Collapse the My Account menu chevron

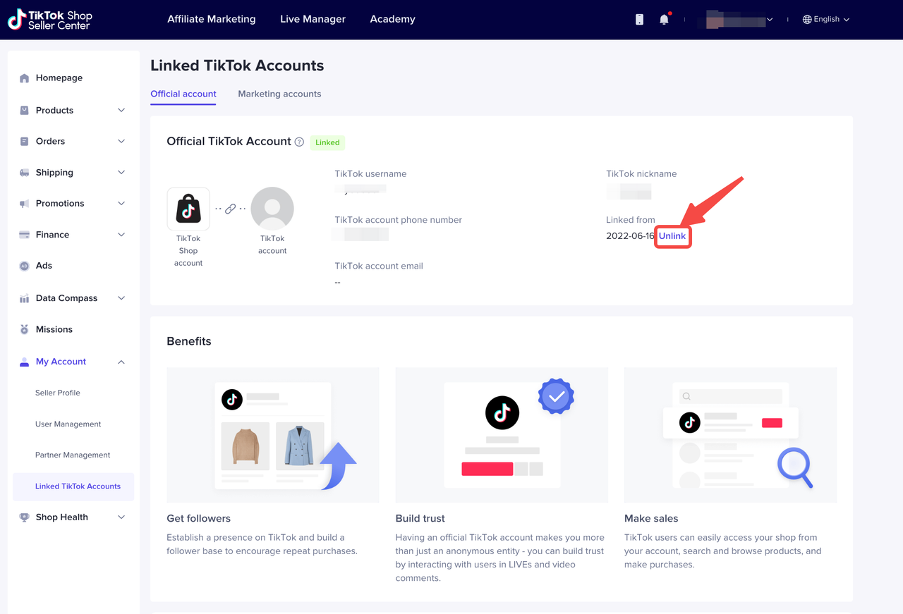coord(121,362)
